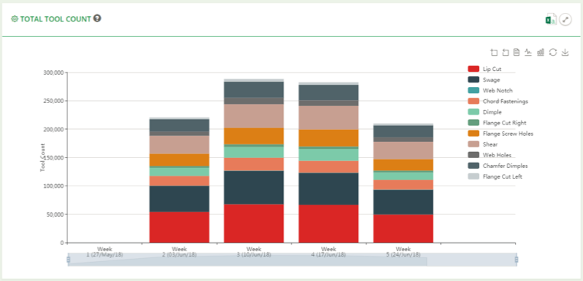Restore the chart with refresh icon

pyautogui.click(x=553, y=53)
